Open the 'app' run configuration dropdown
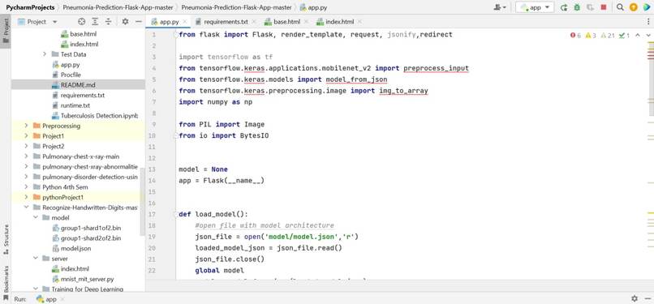 pos(535,7)
